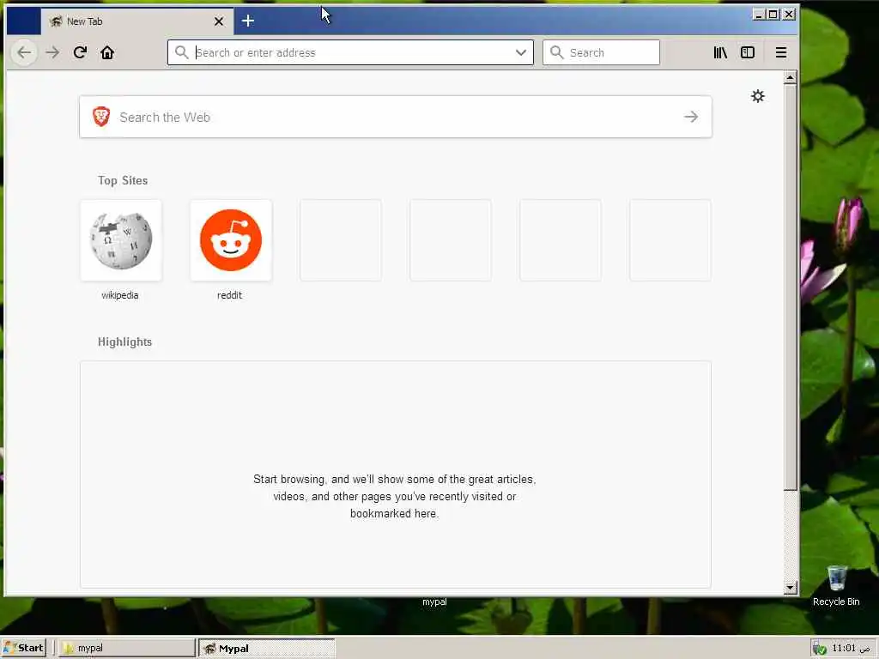This screenshot has height=659, width=879.
Task: Open a new tab with plus button
Action: [x=248, y=21]
